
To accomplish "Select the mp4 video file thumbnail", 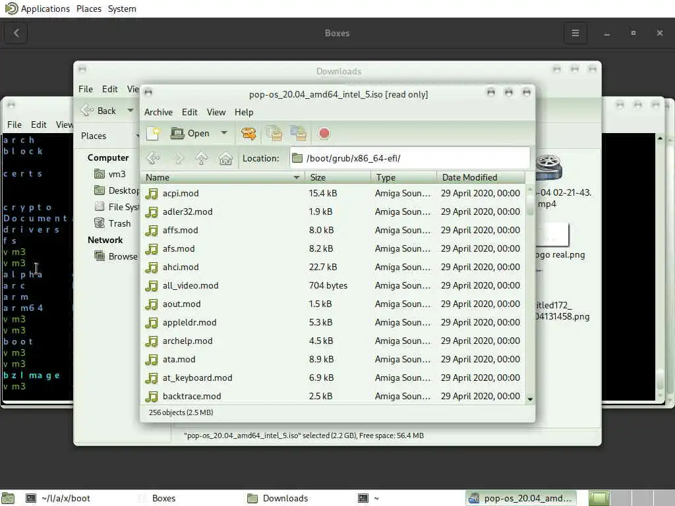I will click(x=549, y=167).
